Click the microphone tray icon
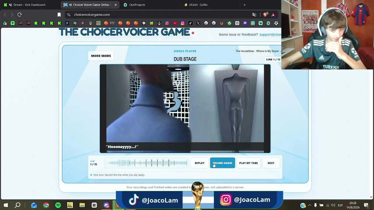This screenshot has height=210, width=374. tap(315, 205)
